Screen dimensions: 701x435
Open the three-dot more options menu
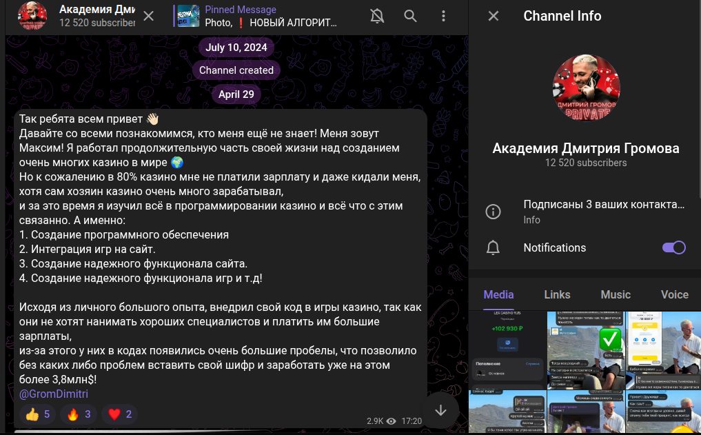(x=443, y=16)
